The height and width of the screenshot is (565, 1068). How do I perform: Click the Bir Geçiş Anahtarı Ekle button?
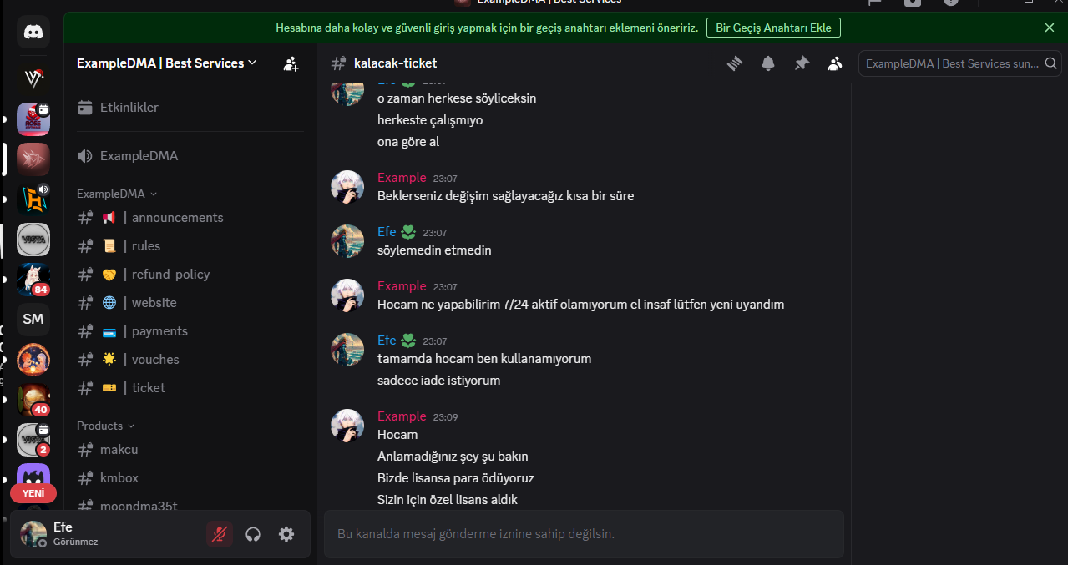coord(773,28)
